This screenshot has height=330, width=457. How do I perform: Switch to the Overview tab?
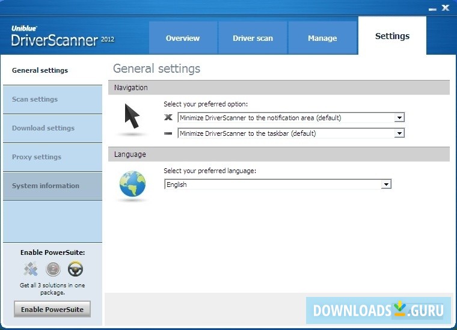click(x=183, y=38)
